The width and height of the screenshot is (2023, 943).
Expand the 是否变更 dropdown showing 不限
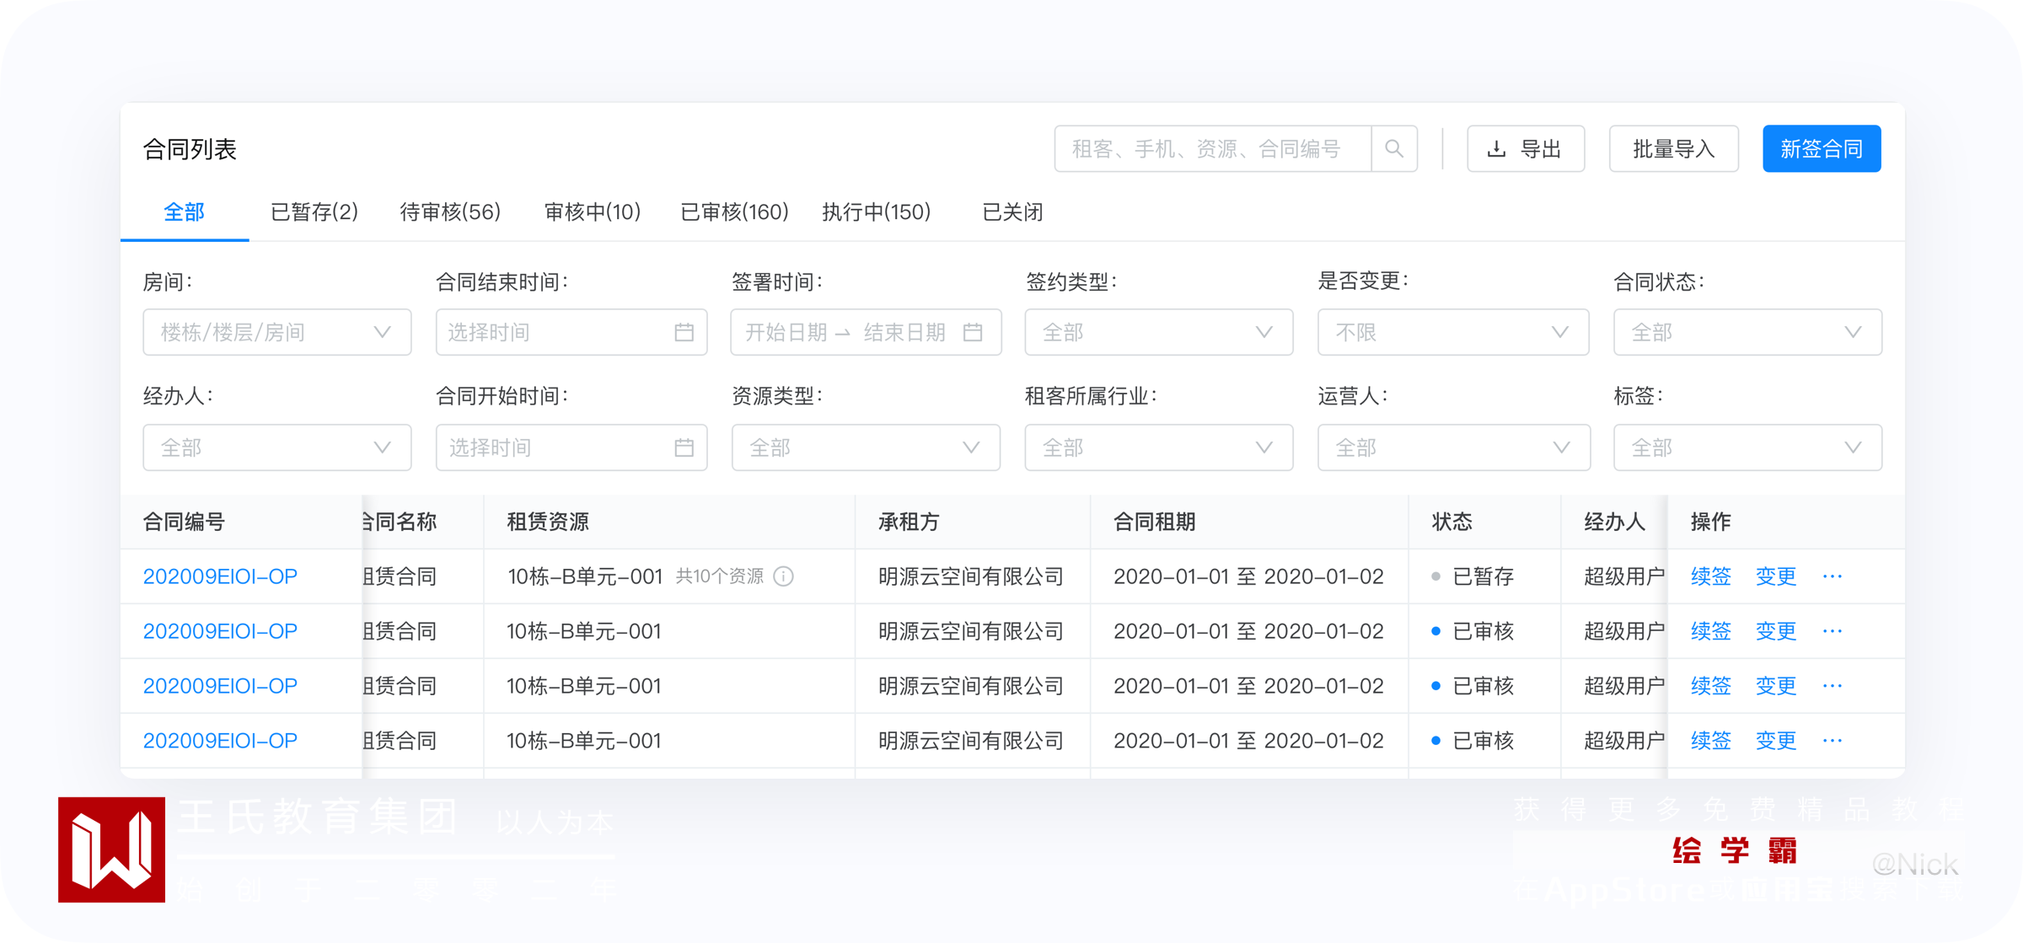(x=1452, y=332)
